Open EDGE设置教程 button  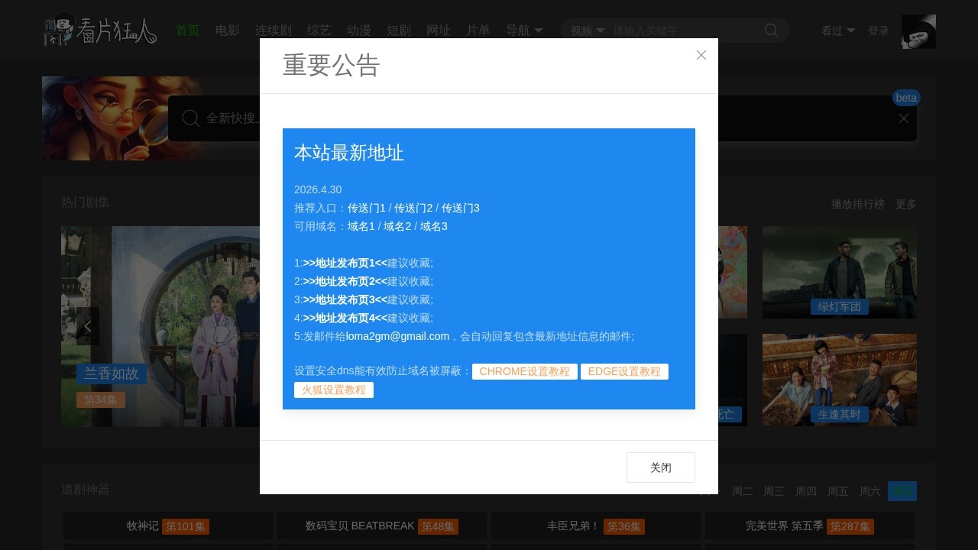coord(624,371)
